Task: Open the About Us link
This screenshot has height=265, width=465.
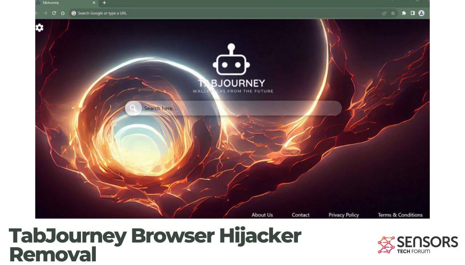Action: [262, 215]
